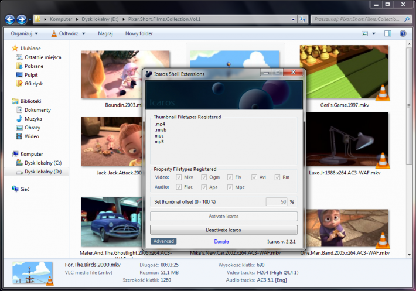The image size is (416, 291).
Task: Click the For.The.Birds preview in details pane
Action: [x=33, y=273]
